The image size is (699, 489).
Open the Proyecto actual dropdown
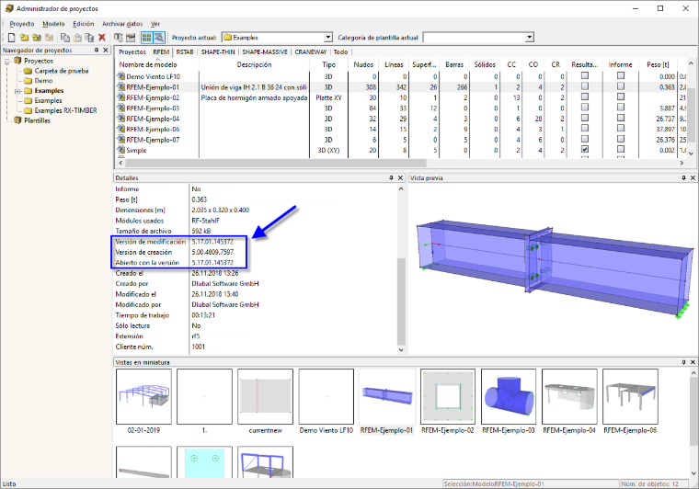pos(328,38)
